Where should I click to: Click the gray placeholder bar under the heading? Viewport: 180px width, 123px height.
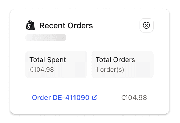point(46,38)
